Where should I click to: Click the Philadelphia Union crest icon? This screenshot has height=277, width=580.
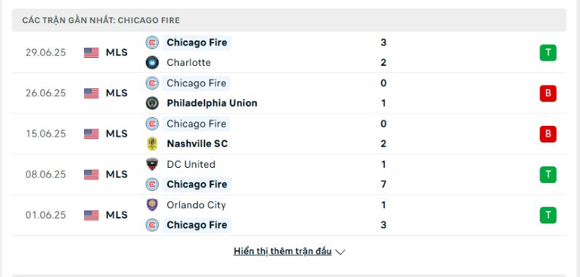pos(152,103)
